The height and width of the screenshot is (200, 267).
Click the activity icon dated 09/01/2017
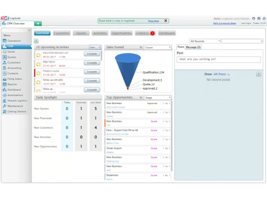[x=38, y=55]
